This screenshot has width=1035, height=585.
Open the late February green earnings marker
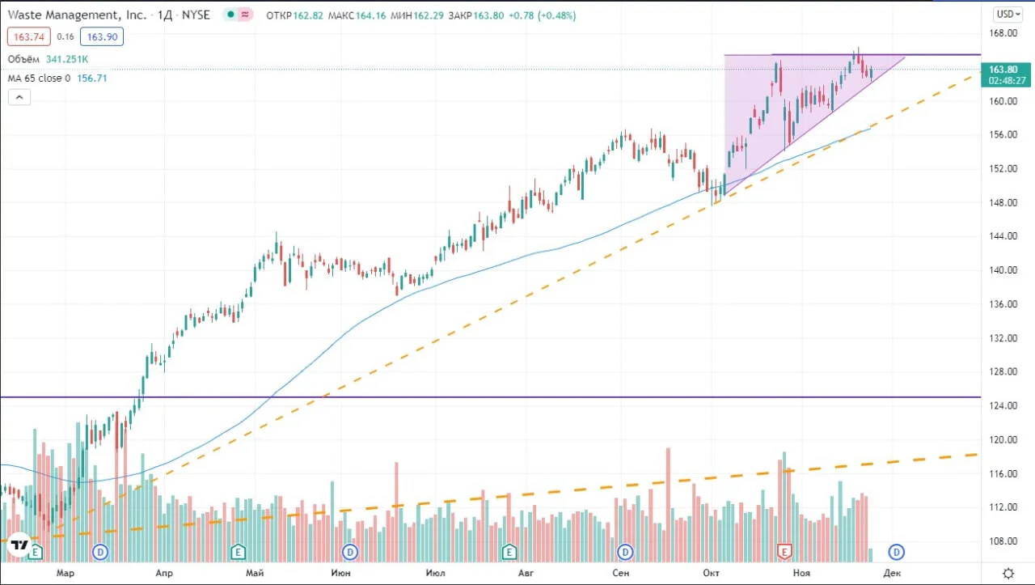click(36, 552)
